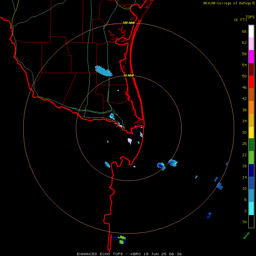Viewport: 256px width, 256px height.
Task: Click the "ENHANCED ECHO TOPS" caption
Action: pos(100,254)
